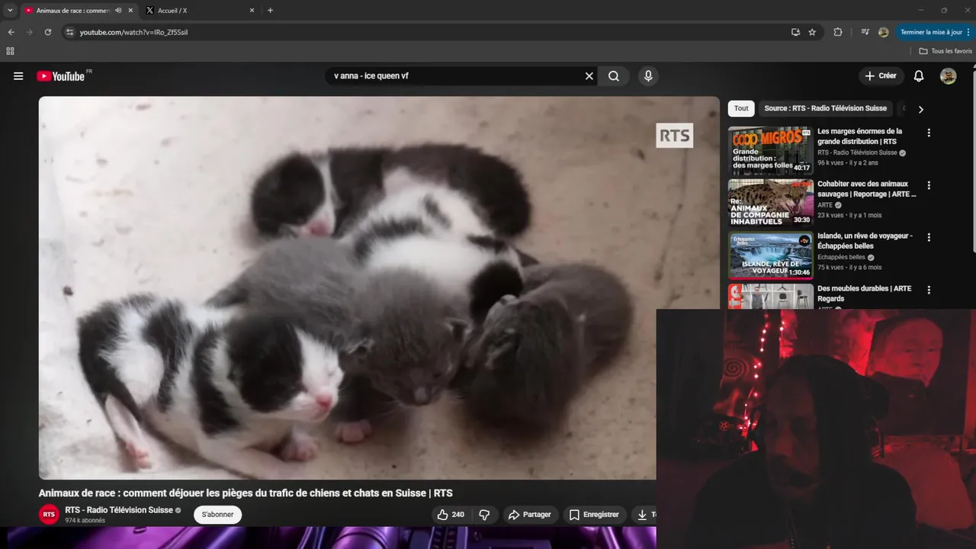Go forward with the browser forward arrow
The image size is (976, 549).
point(29,32)
